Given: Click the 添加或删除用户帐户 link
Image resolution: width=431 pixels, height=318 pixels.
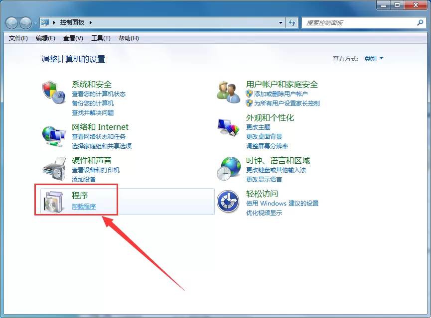Looking at the screenshot, I should 281,94.
